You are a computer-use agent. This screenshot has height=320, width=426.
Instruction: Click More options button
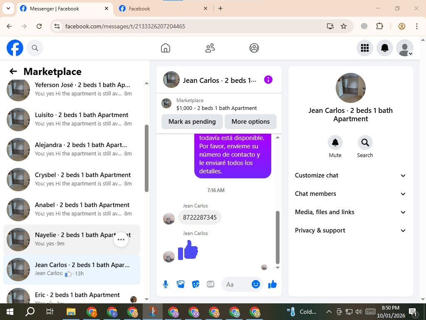pyautogui.click(x=250, y=122)
